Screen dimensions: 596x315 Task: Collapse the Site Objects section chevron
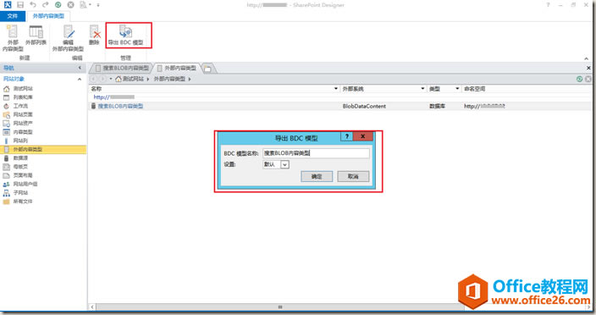[x=80, y=79]
